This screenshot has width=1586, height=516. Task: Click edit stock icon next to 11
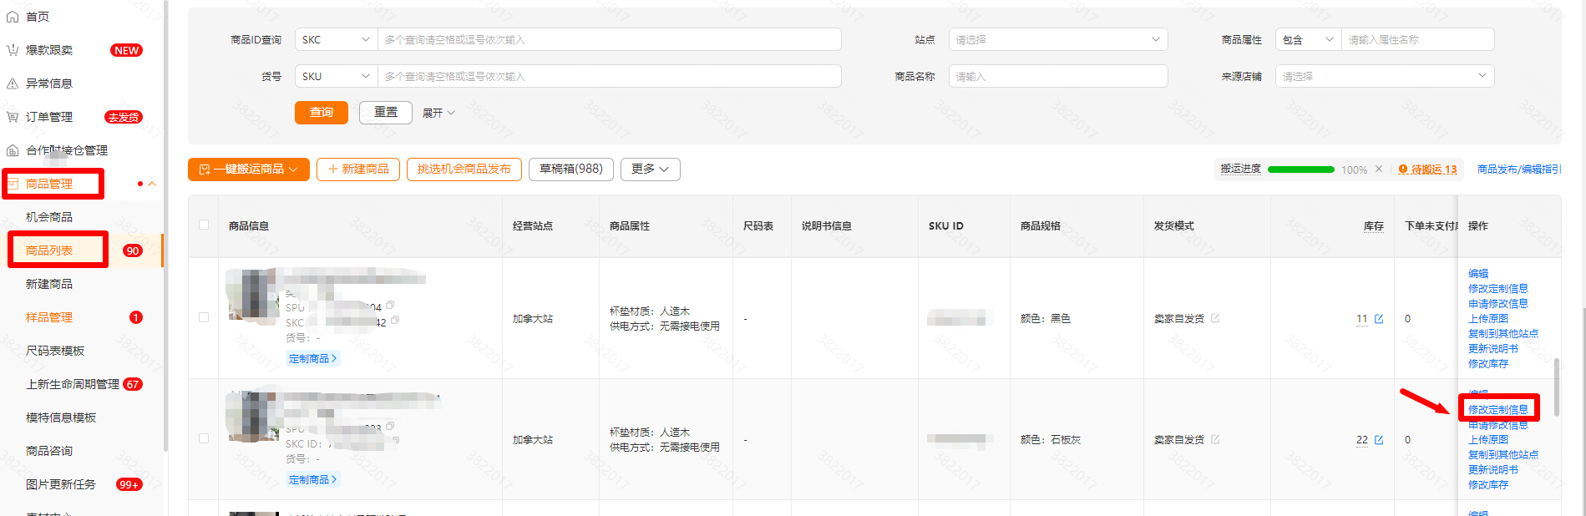coord(1379,319)
